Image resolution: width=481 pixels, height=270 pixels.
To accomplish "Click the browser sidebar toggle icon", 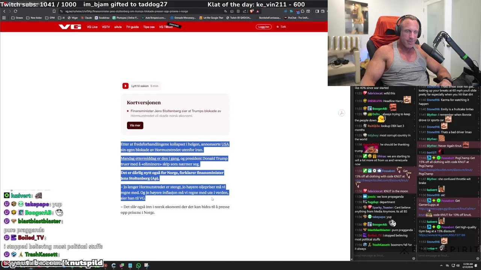I will 317,11.
